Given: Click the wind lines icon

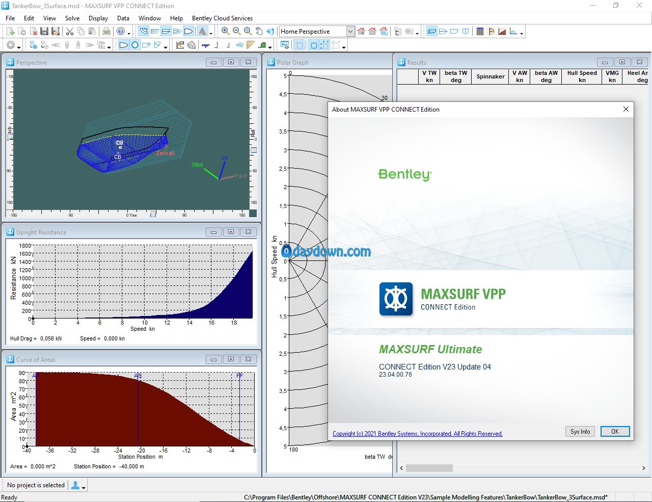Looking at the screenshot, I should tap(239, 45).
